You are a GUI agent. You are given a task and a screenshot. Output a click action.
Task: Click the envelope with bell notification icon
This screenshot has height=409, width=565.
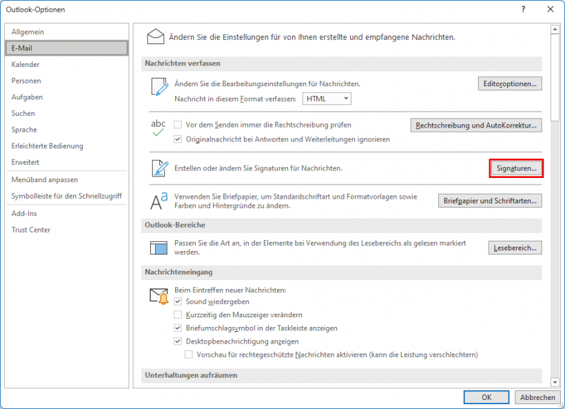pos(159,297)
